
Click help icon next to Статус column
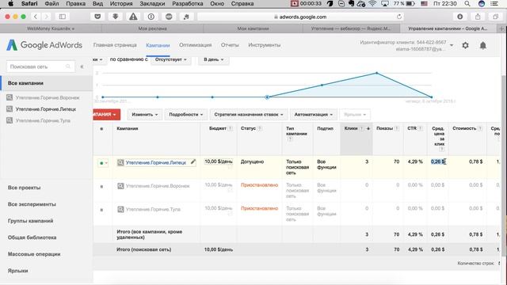(259, 128)
